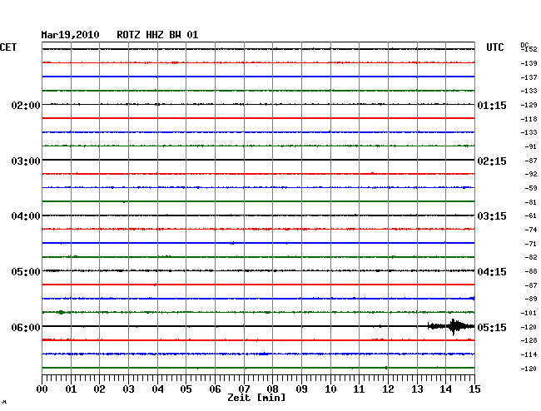Click the DC offset value -129
Viewport: 541px width, 411px height.
pyautogui.click(x=529, y=105)
